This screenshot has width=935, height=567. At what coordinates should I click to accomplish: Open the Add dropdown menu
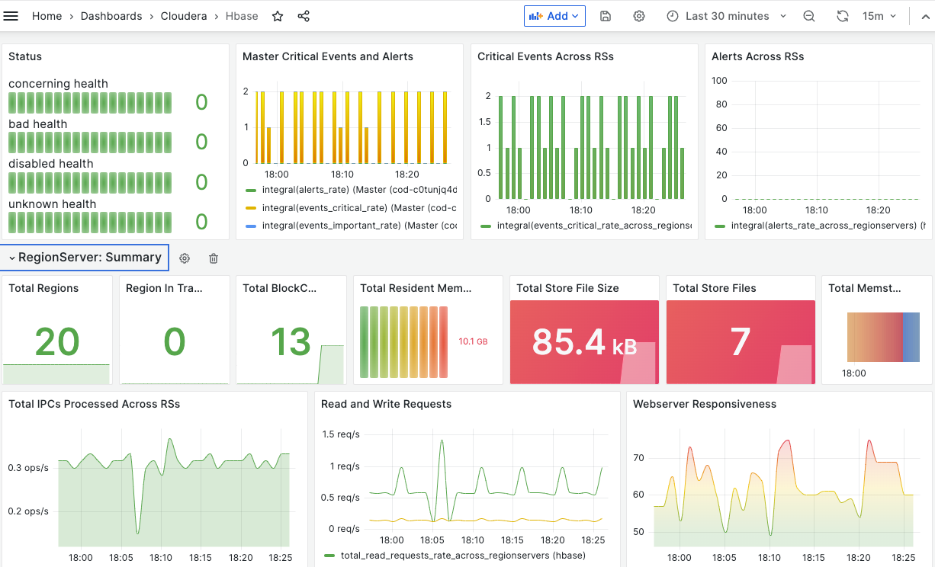554,16
